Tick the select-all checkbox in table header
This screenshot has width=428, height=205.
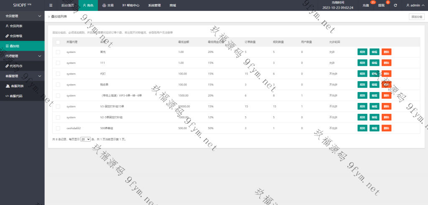point(58,42)
